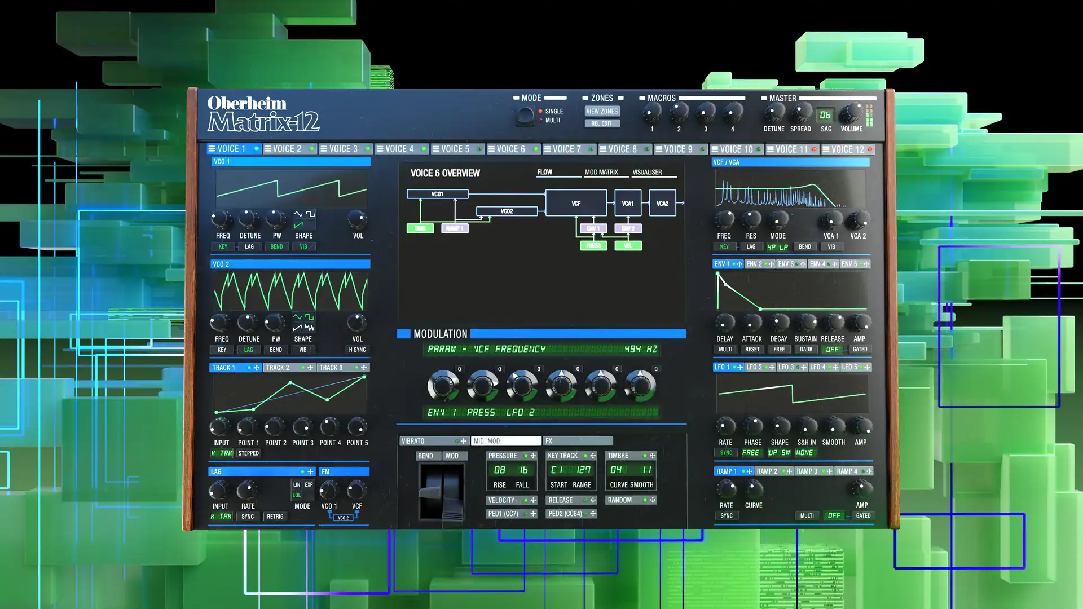Click the REL EDIT button

point(602,123)
